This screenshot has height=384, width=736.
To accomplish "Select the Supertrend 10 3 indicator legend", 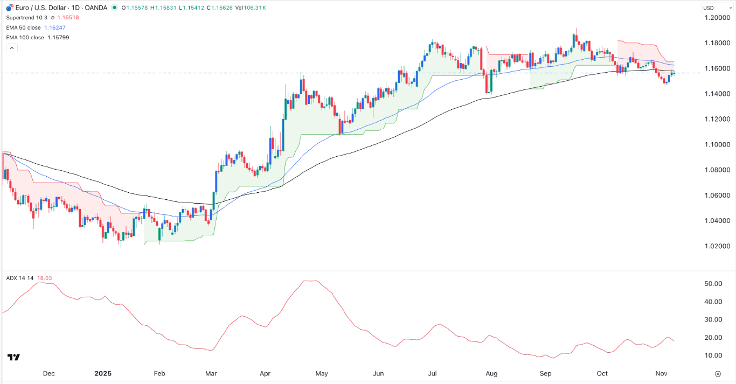I will [x=26, y=17].
